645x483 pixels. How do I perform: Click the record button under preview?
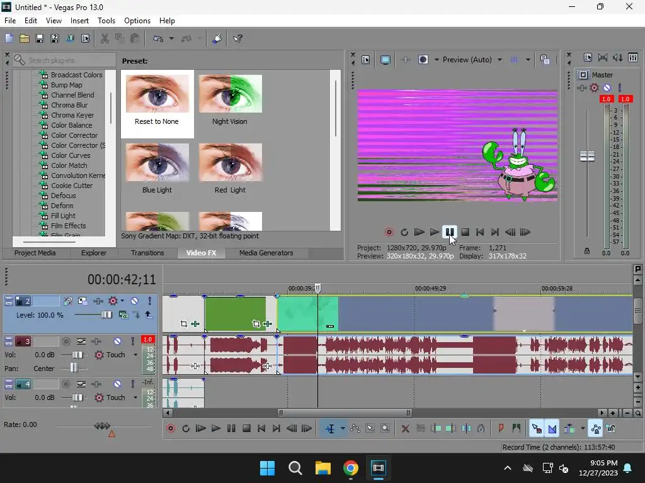click(x=389, y=232)
